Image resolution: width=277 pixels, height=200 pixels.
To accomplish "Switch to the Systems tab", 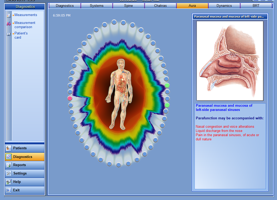I will (x=97, y=6).
